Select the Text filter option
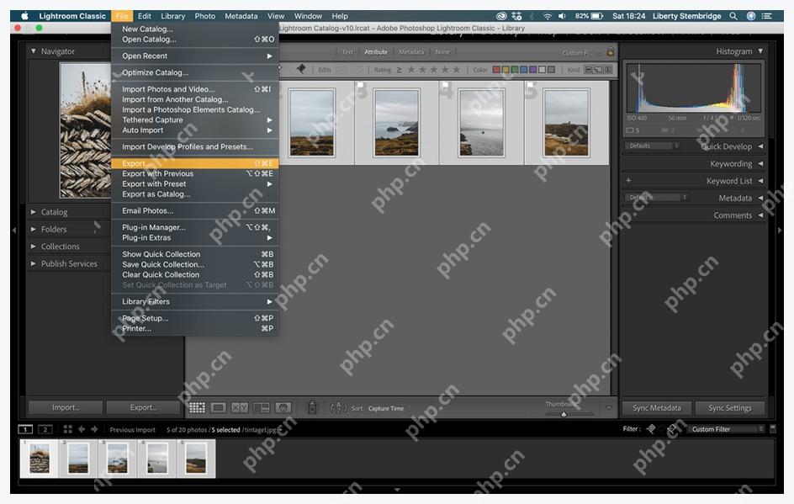 [347, 51]
